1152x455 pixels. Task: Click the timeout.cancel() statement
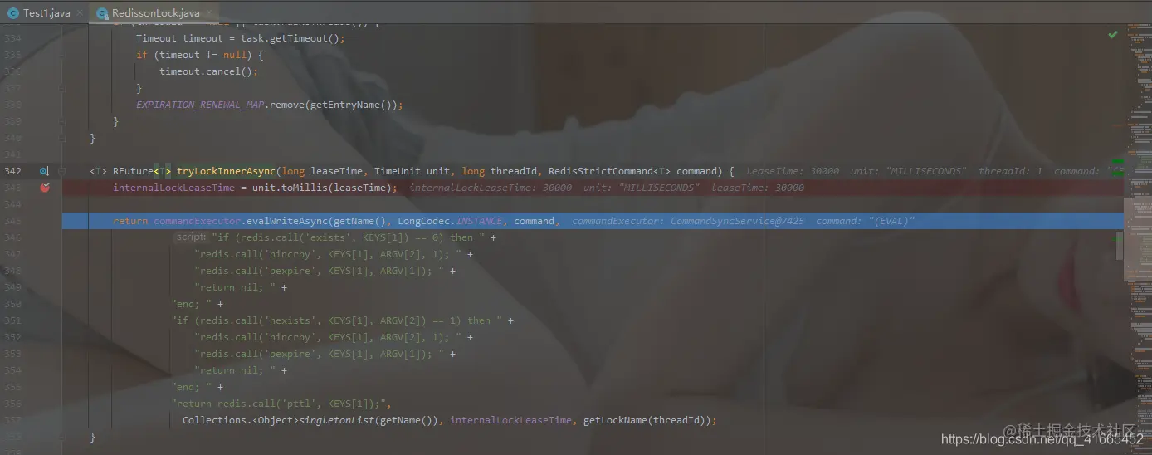click(209, 71)
